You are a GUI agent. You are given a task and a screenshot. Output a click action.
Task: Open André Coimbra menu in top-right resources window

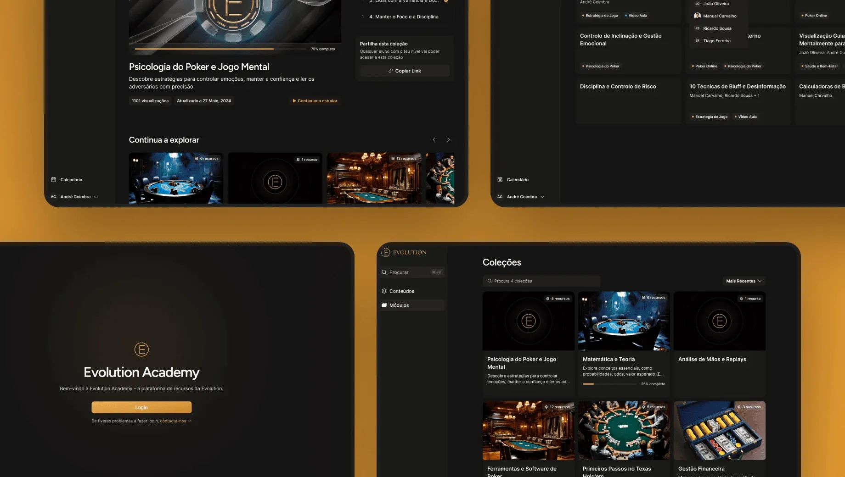(x=521, y=197)
